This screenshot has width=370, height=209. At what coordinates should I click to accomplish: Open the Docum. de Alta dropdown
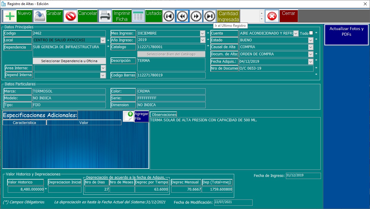click(311, 54)
